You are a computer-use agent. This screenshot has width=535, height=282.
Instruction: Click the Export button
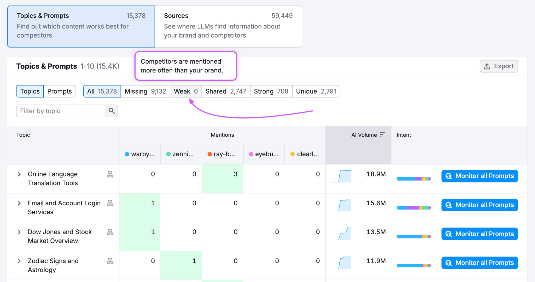point(498,66)
